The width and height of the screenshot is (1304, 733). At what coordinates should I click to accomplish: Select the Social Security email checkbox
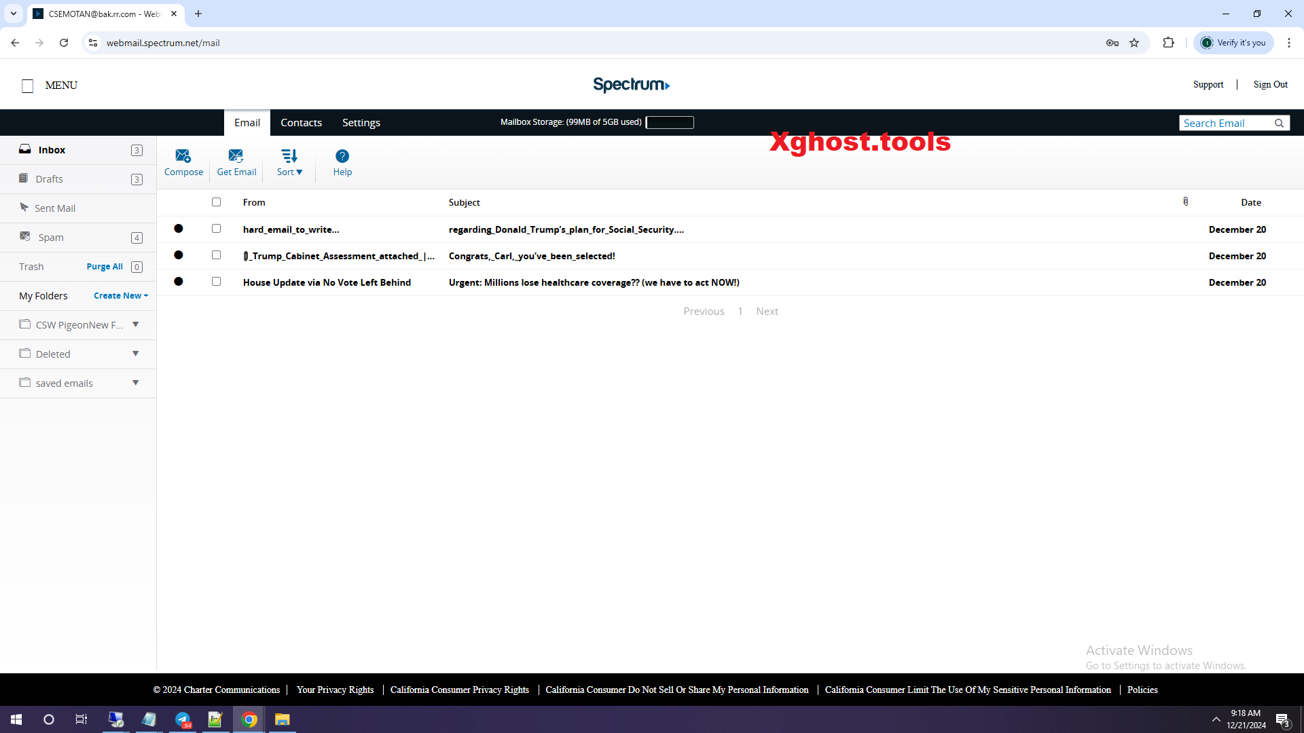point(216,229)
